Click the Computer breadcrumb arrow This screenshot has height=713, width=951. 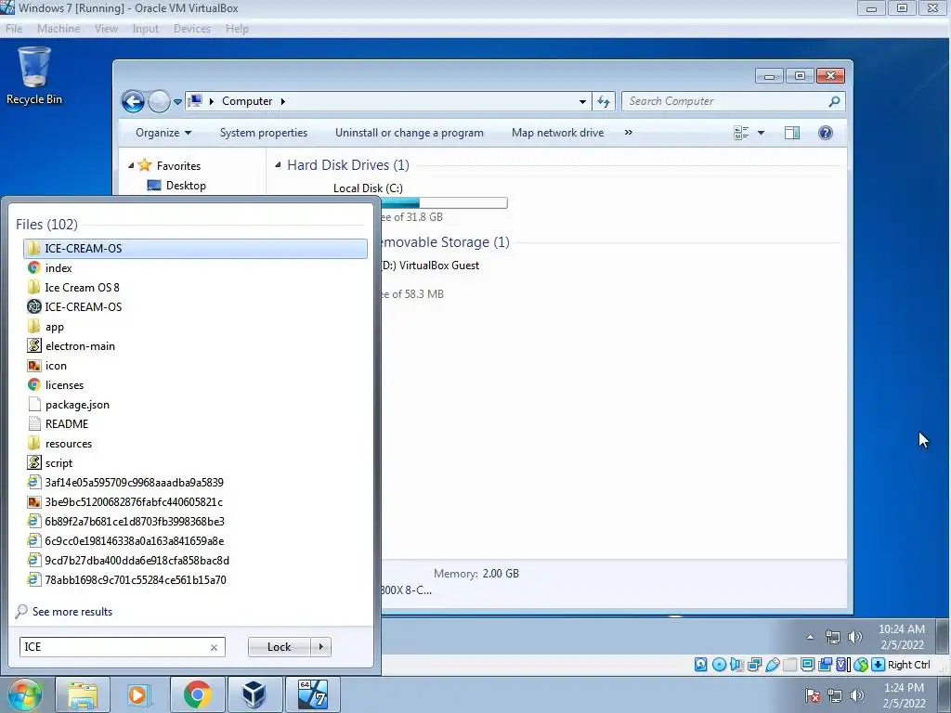[283, 101]
